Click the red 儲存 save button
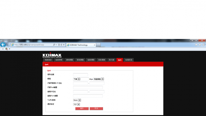This screenshot has width=206, height=116. pyautogui.click(x=82, y=109)
